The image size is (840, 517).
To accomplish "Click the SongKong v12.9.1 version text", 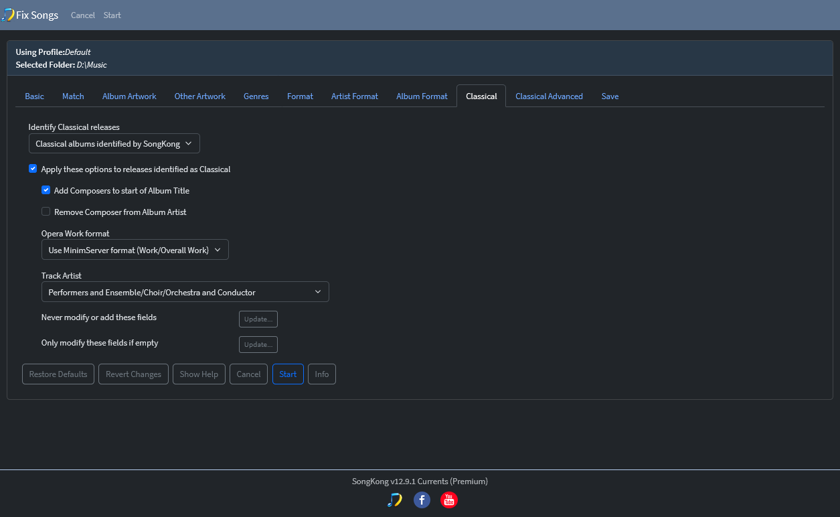I will (x=420, y=481).
